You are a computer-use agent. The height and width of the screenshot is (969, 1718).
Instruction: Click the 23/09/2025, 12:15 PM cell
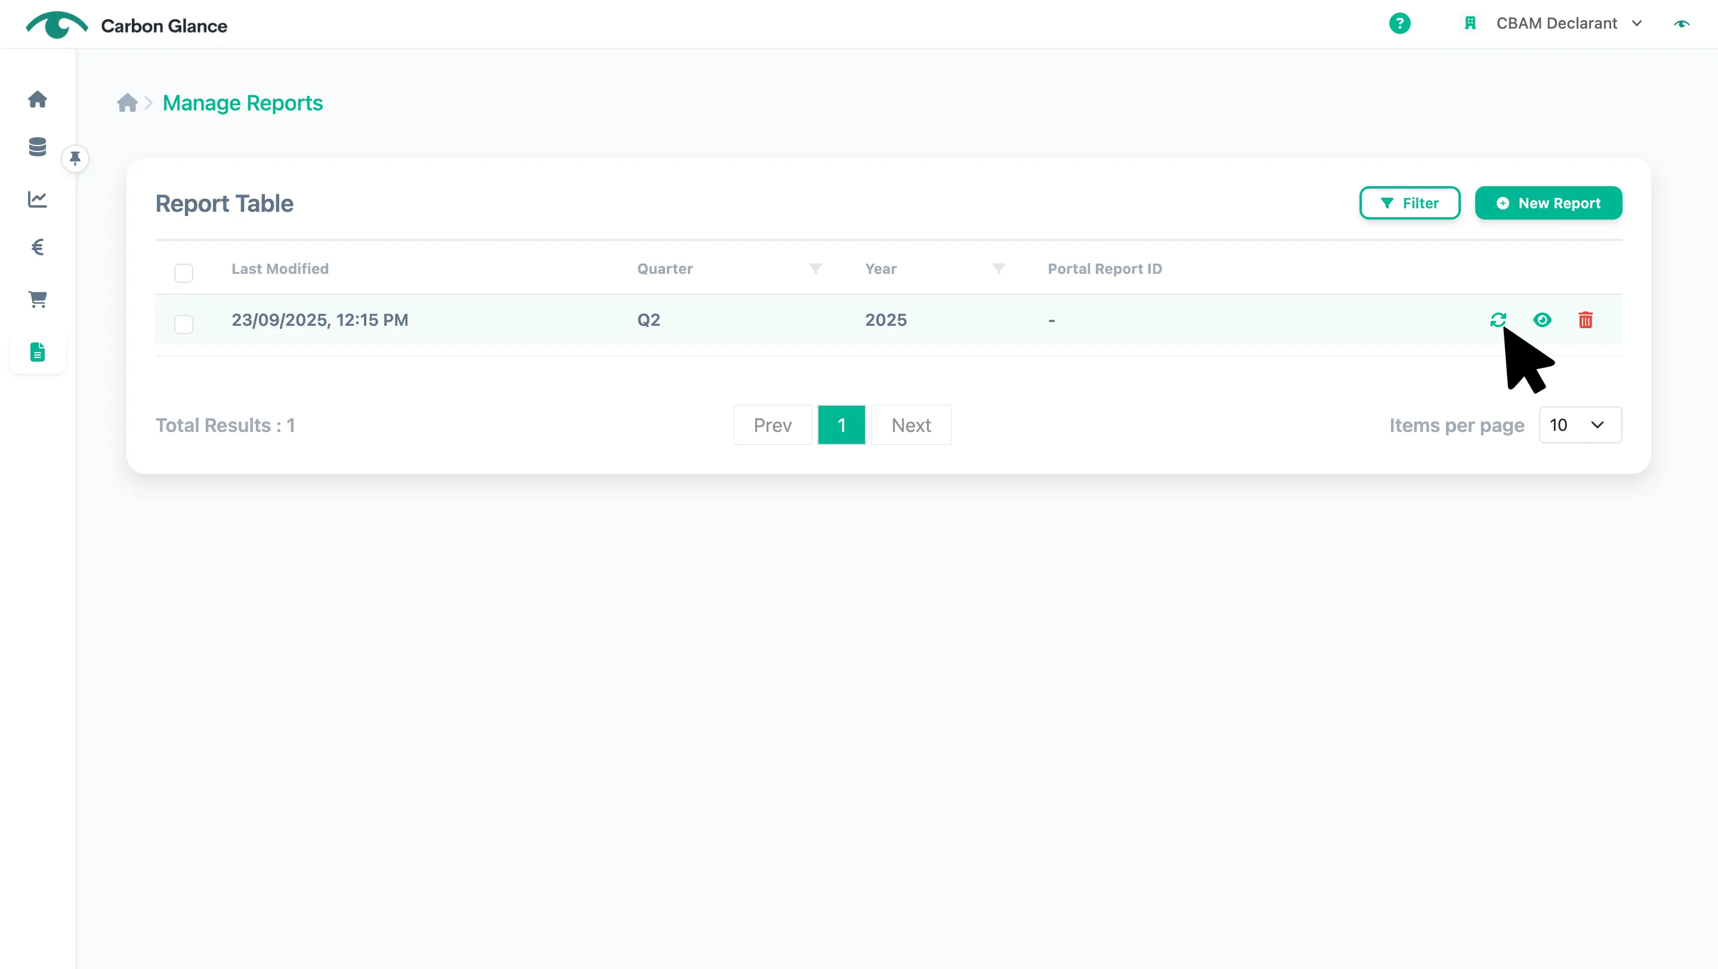coord(320,320)
